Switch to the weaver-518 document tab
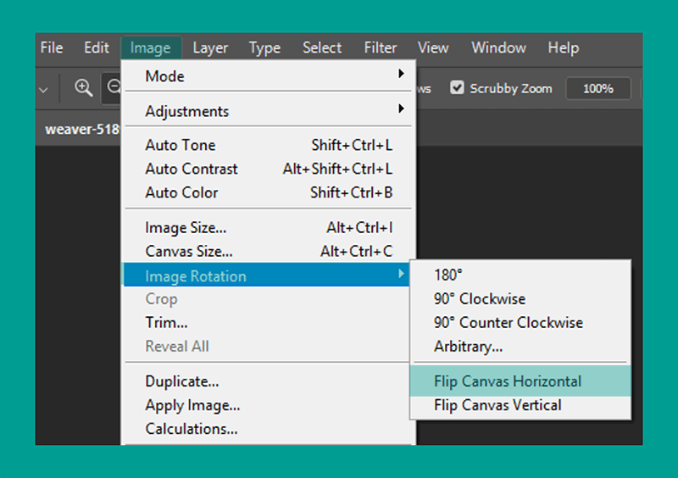This screenshot has width=678, height=478. pyautogui.click(x=81, y=129)
